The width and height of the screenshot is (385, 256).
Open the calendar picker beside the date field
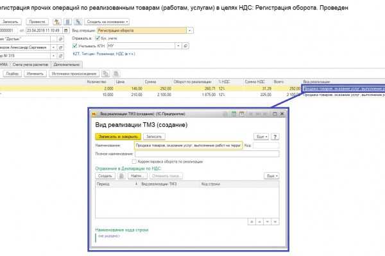66,31
